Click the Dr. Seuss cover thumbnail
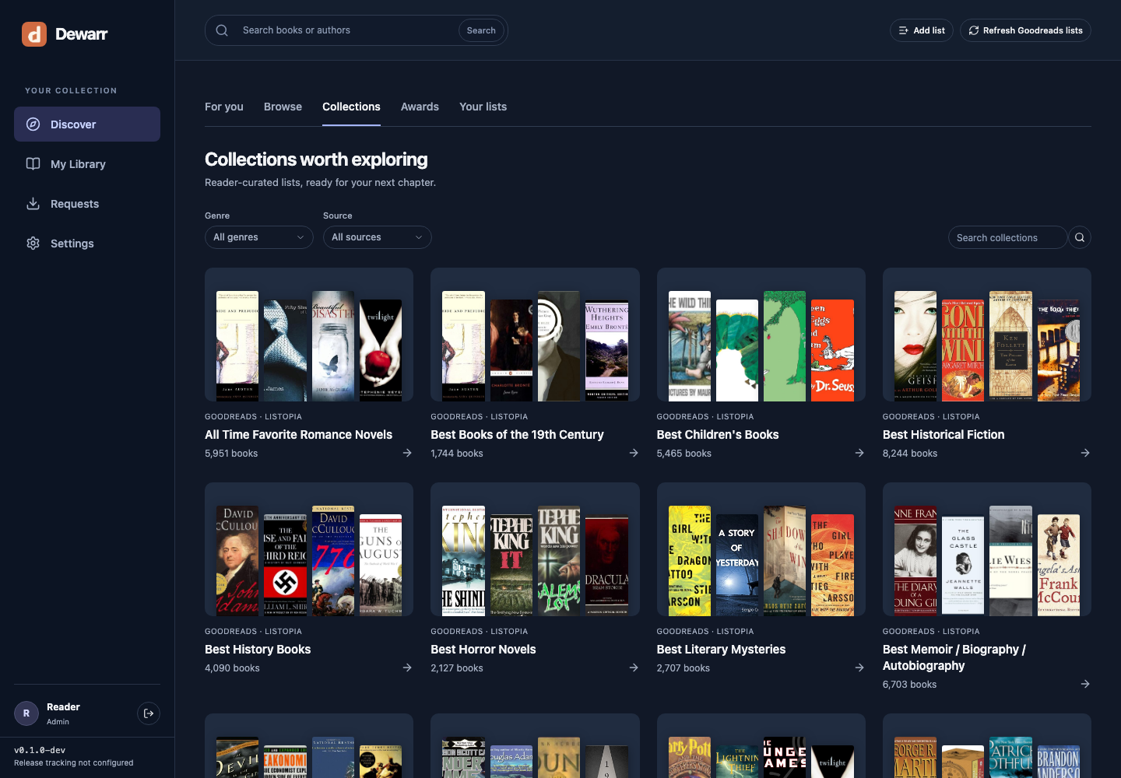 pos(832,350)
